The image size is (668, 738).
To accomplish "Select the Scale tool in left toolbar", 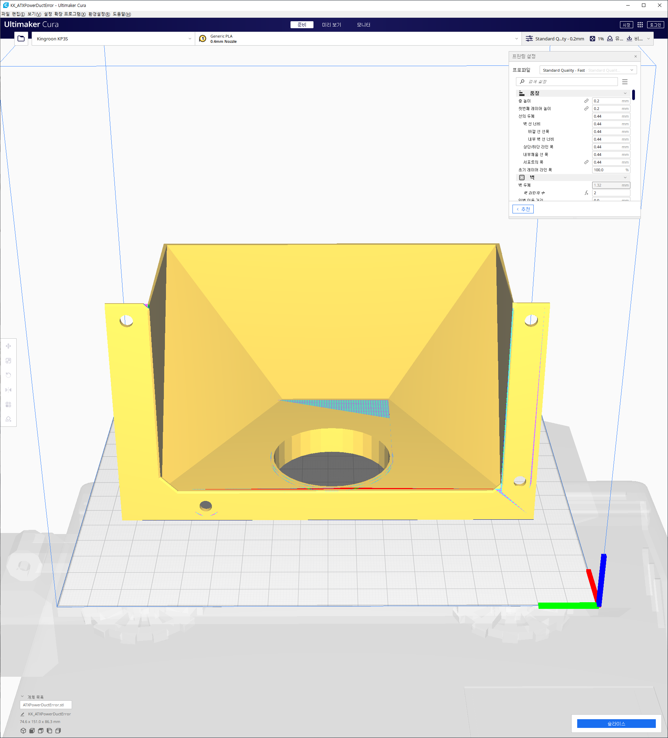I will point(8,361).
